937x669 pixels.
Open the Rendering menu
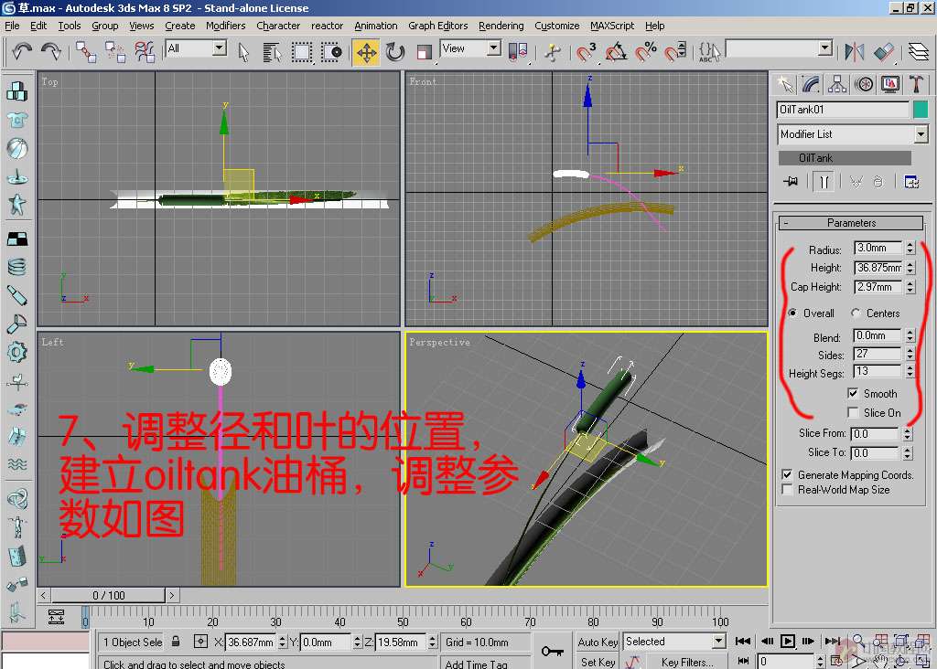click(501, 26)
